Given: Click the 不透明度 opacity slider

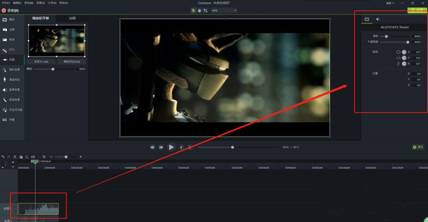Looking at the screenshot, I should point(394,42).
